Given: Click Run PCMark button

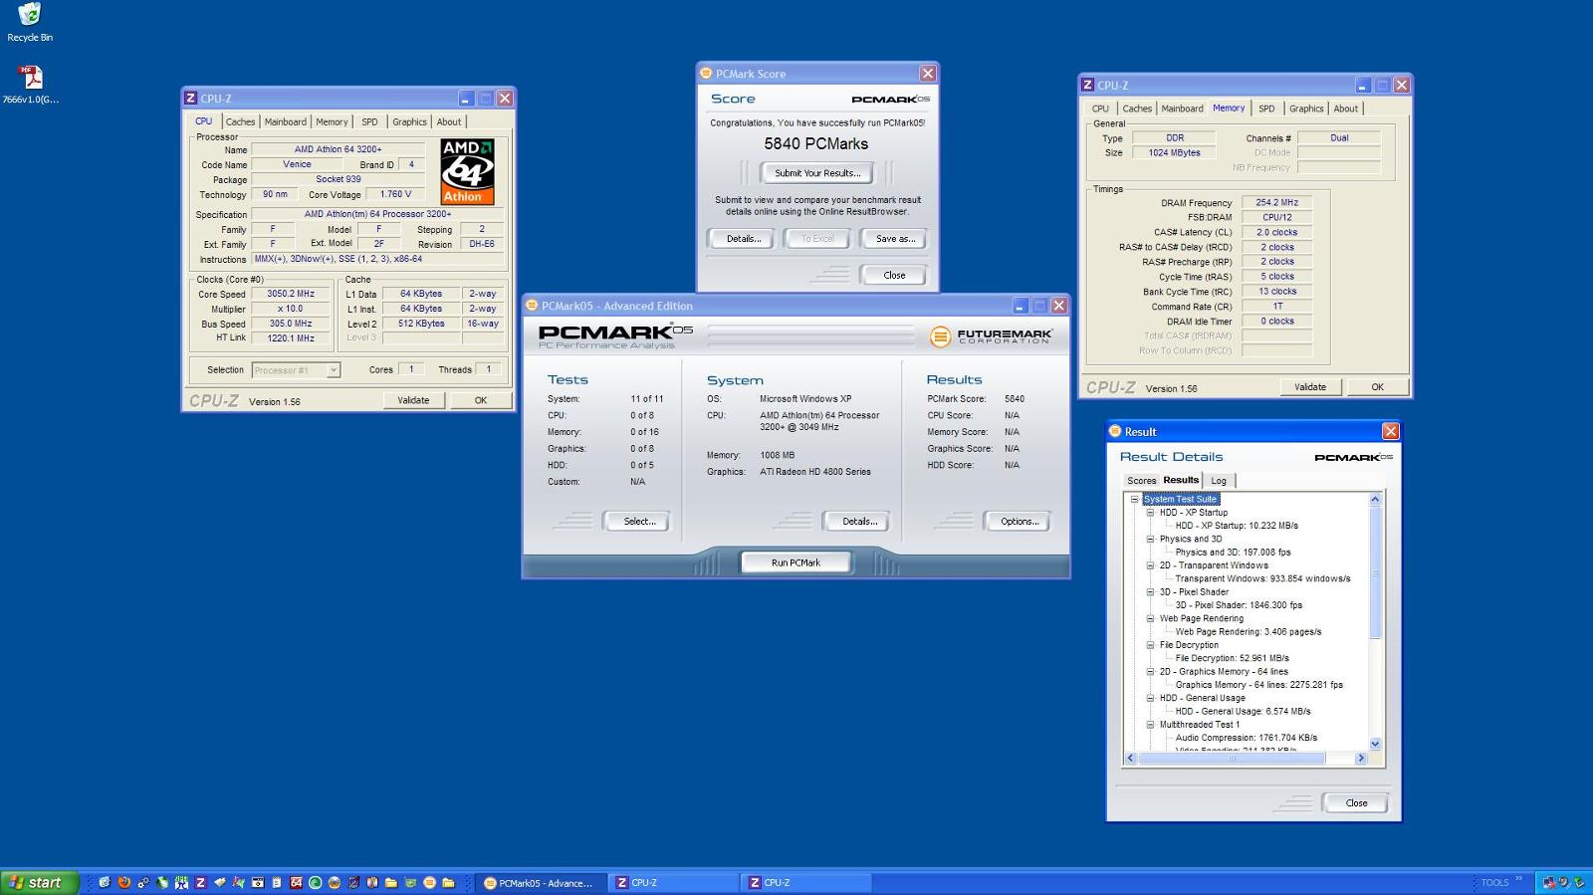Looking at the screenshot, I should pyautogui.click(x=796, y=562).
